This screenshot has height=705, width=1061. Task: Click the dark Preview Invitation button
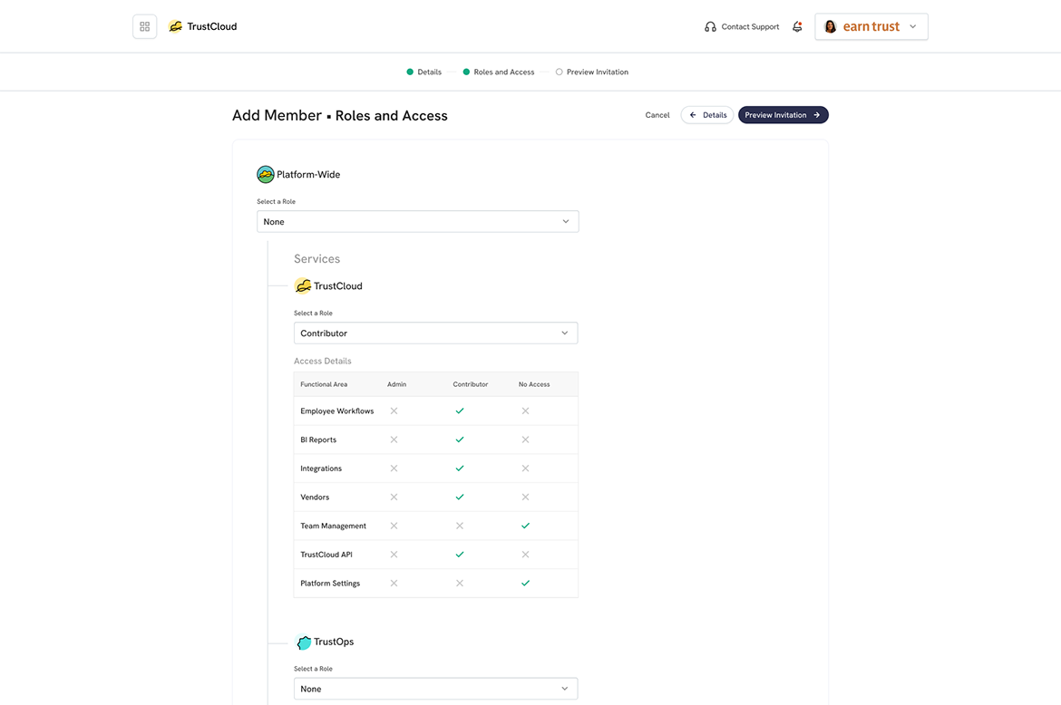coord(783,116)
